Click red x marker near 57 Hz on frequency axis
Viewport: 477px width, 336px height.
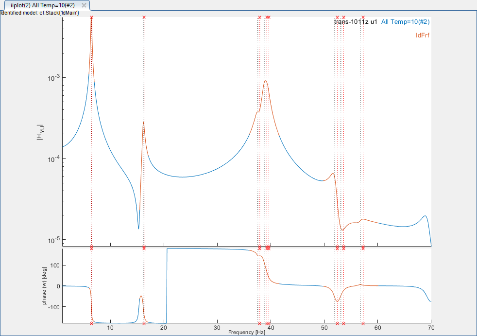pos(363,323)
